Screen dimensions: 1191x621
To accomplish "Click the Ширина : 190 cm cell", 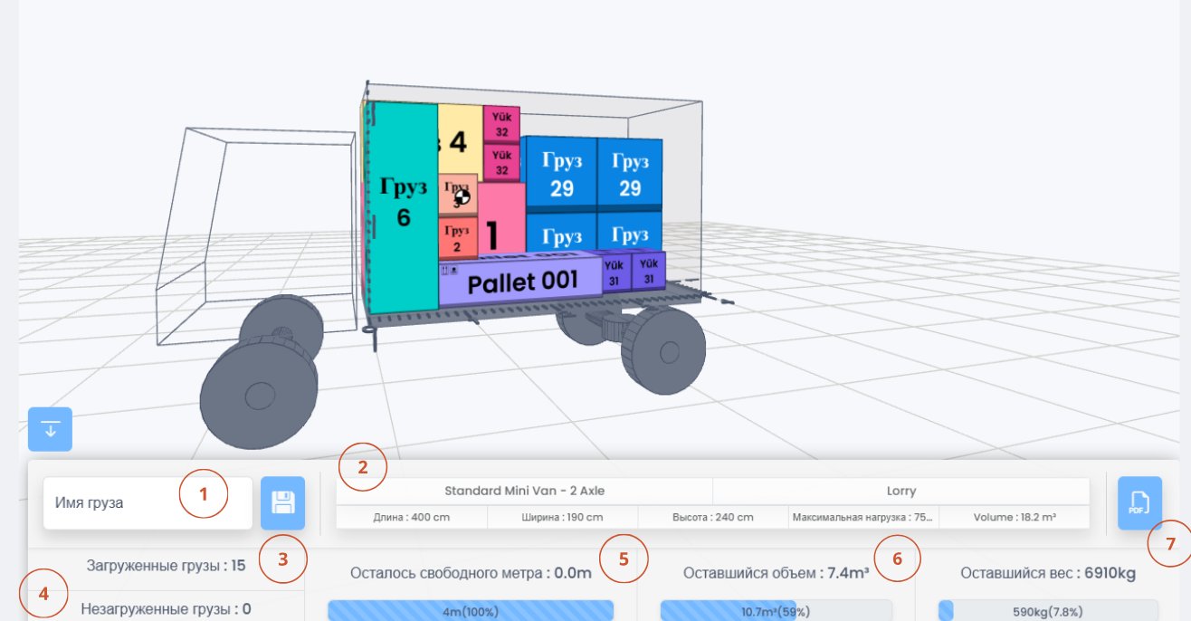I will 562,518.
